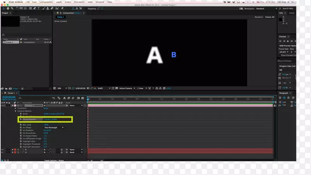Screen dimensions: 311x175
Task: Toggle transparency grid in viewer
Action: tap(117, 88)
